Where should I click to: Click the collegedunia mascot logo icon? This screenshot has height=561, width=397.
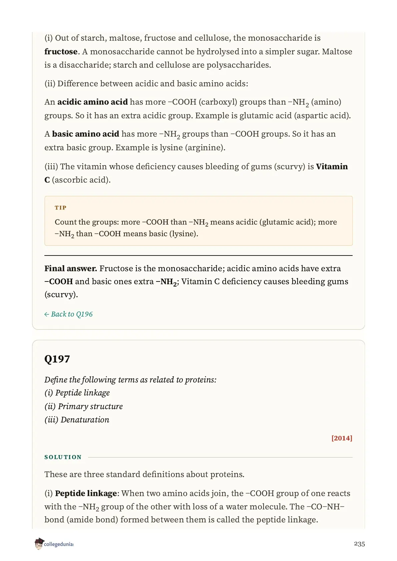39,544
